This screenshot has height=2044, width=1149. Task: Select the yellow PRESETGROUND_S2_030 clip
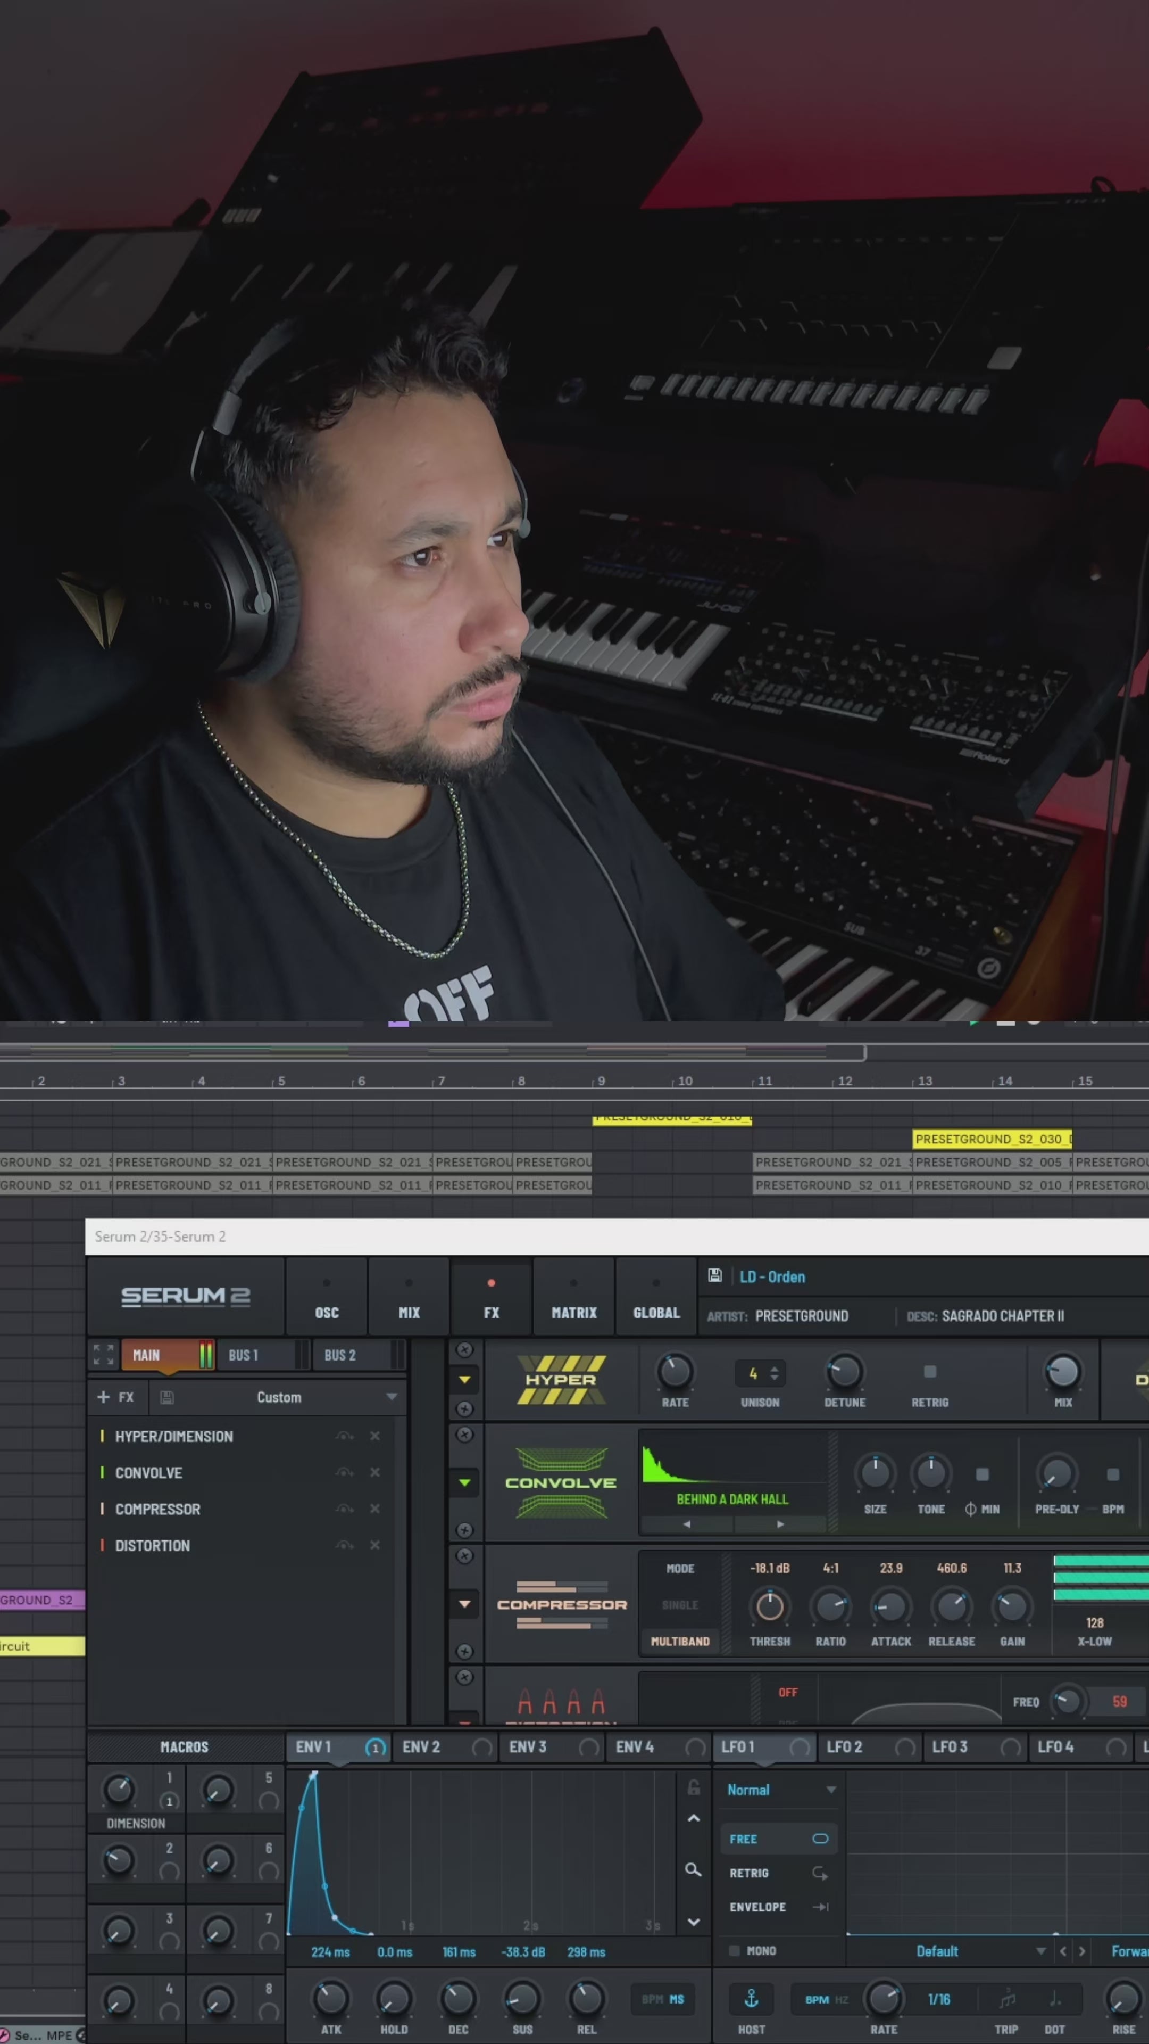[991, 1139]
